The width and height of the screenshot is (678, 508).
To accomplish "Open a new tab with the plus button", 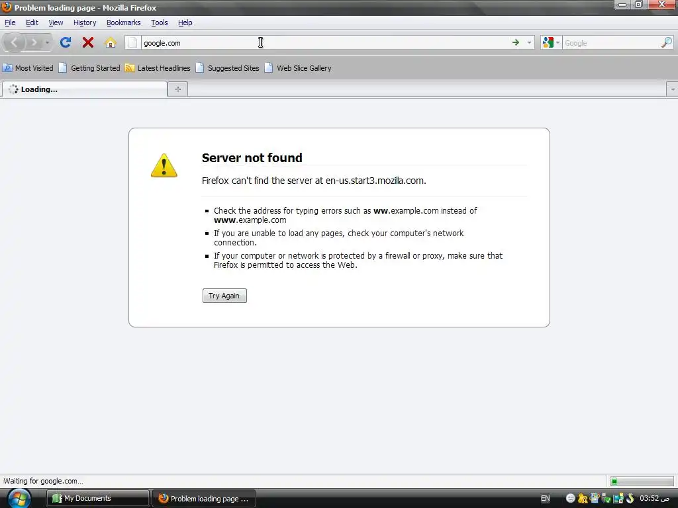I will [177, 89].
